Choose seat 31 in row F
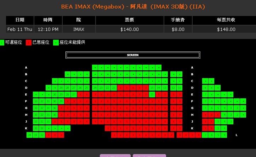Viewport: 256px width, 157px height. tap(49, 101)
